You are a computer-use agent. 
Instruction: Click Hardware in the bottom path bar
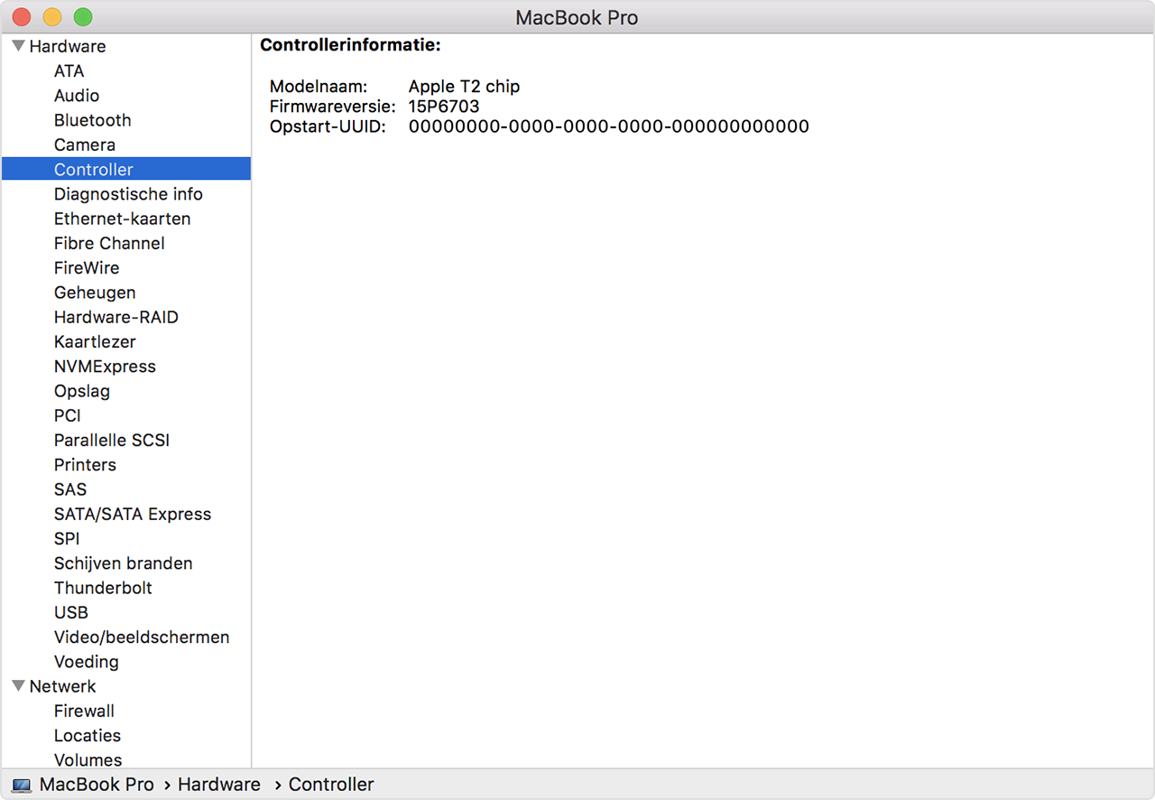click(218, 786)
